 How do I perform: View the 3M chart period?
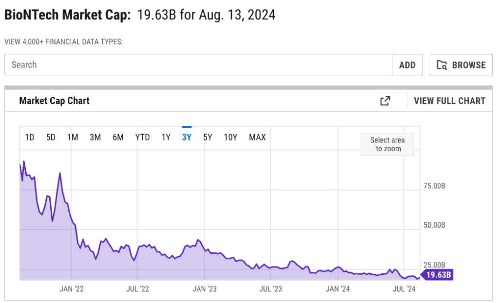click(95, 137)
